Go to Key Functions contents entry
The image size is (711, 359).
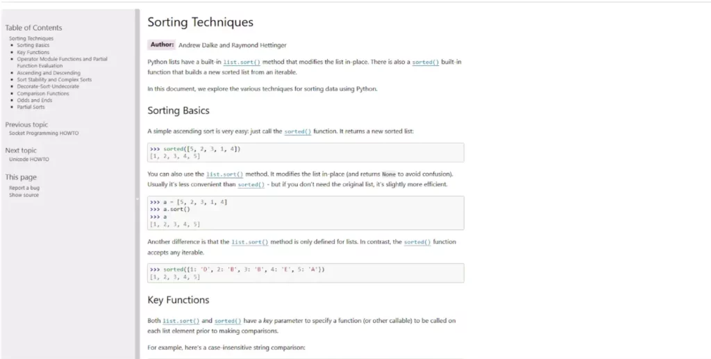click(33, 52)
